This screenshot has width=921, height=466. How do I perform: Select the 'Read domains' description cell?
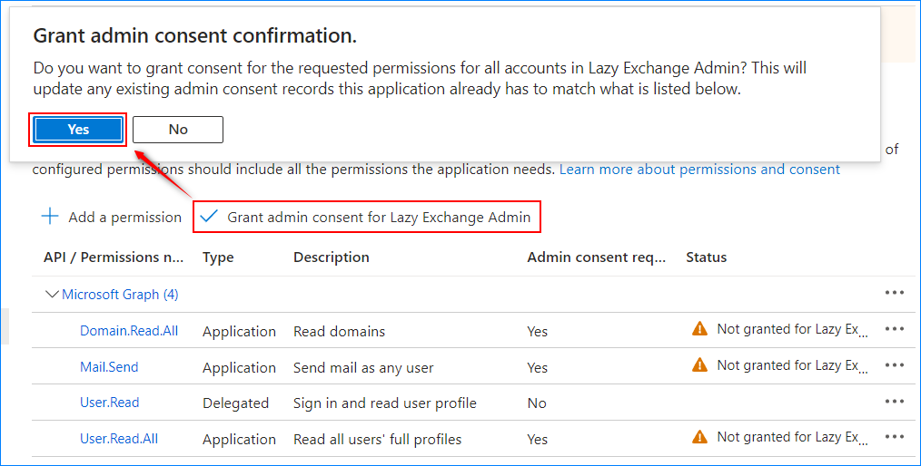point(340,331)
